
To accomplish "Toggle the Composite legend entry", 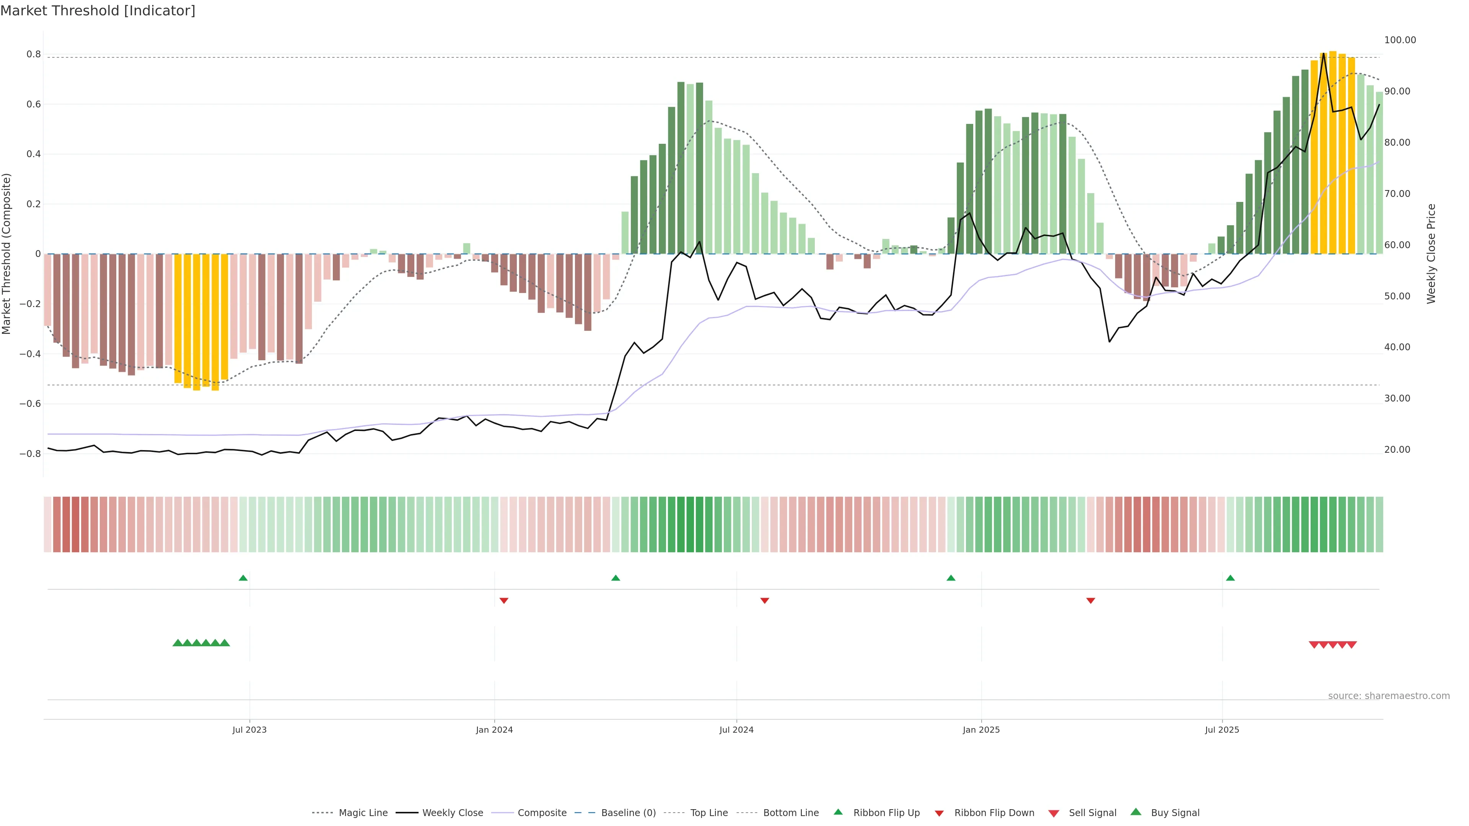I will click(542, 813).
